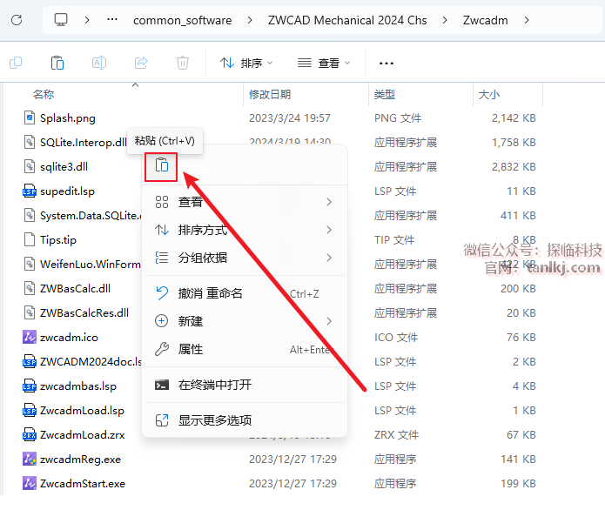The image size is (605, 510).
Task: Expand the 分组依据 submenu arrow
Action: (329, 258)
